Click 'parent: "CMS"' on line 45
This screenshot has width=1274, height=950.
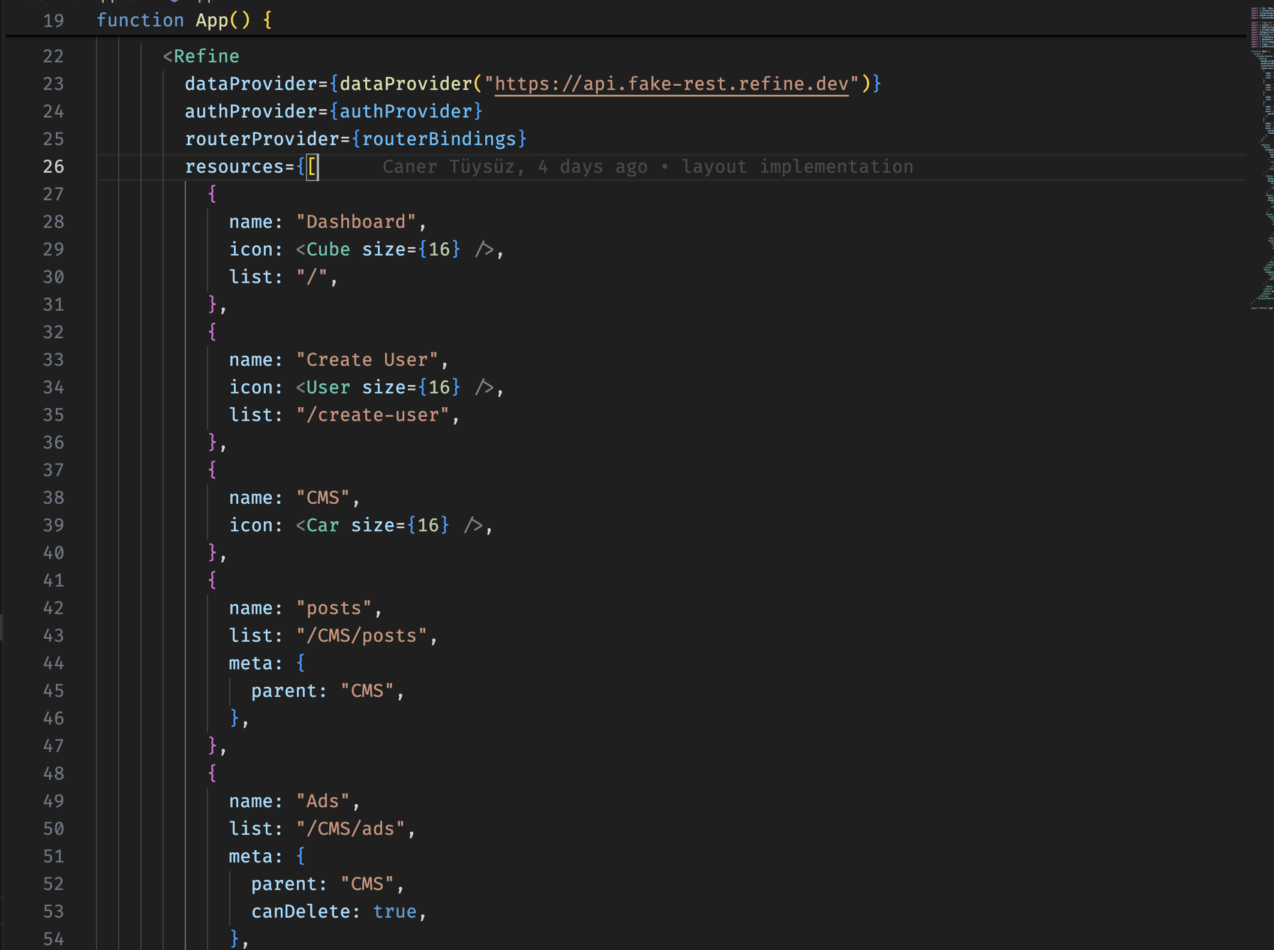coord(323,691)
